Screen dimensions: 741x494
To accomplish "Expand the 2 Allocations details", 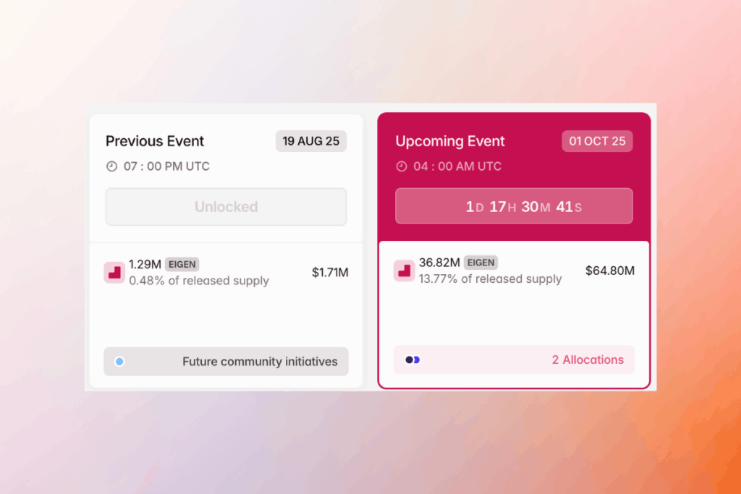I will pos(588,359).
